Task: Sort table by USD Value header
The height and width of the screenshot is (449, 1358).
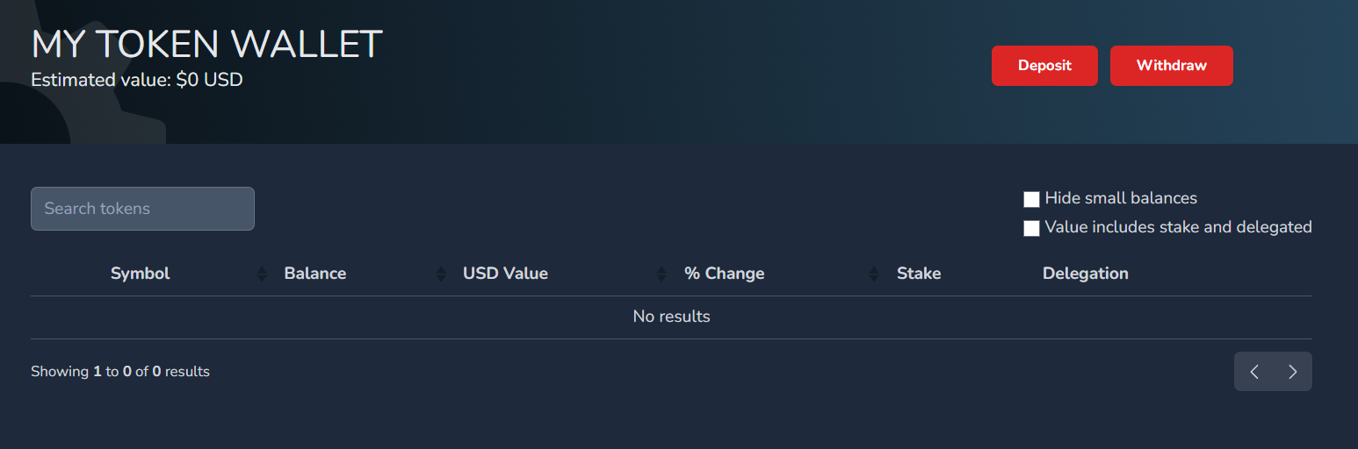Action: pos(506,274)
